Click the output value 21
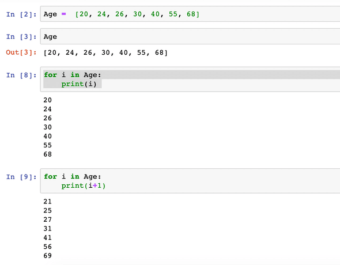The image size is (340, 265). pos(47,202)
